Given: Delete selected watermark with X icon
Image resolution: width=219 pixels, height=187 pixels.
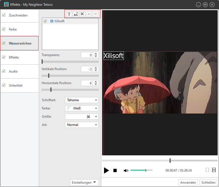Looking at the screenshot, I should (82, 14).
